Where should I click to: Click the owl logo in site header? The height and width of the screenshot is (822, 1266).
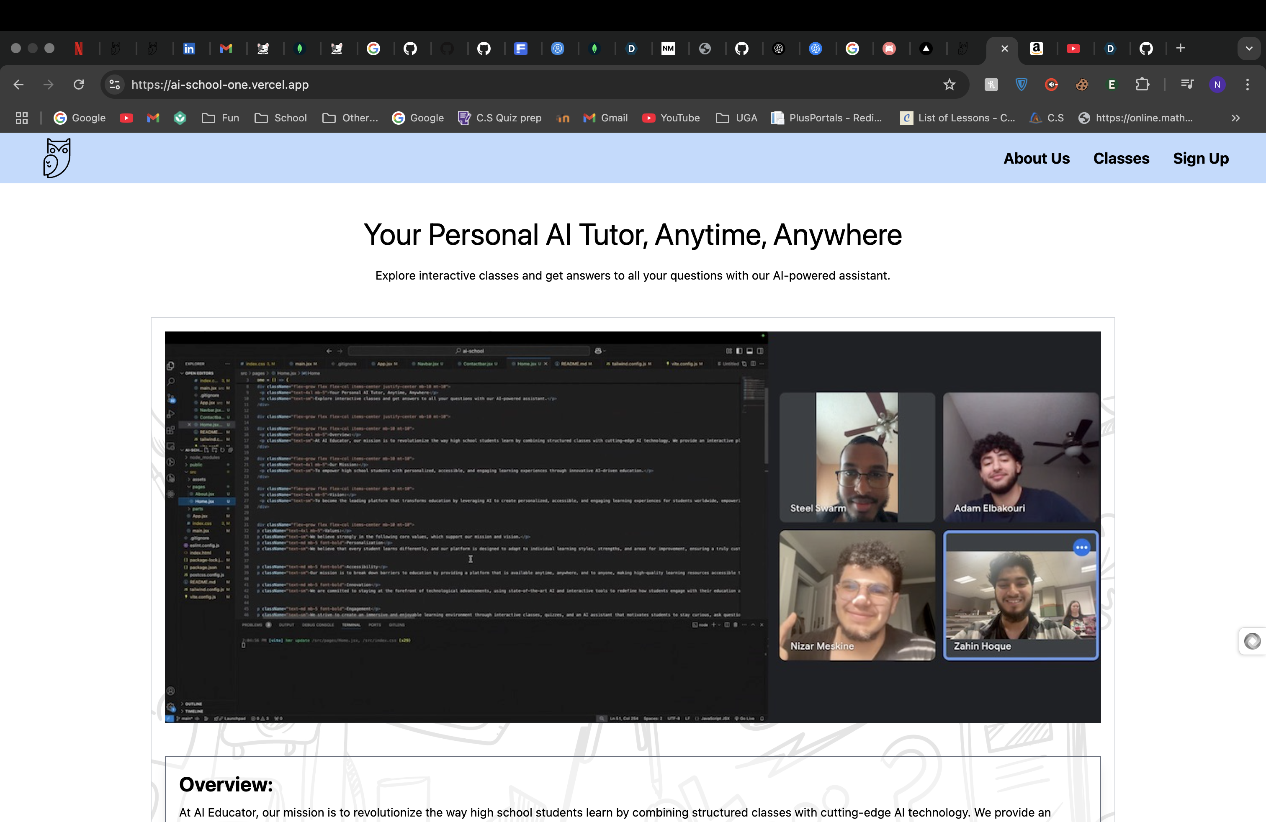click(x=57, y=158)
